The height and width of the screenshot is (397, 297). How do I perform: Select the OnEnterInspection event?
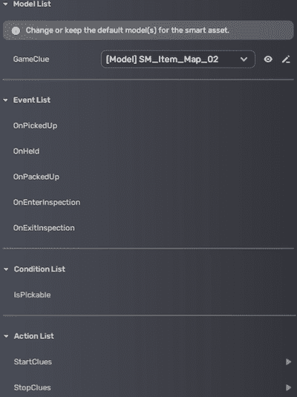(x=47, y=203)
